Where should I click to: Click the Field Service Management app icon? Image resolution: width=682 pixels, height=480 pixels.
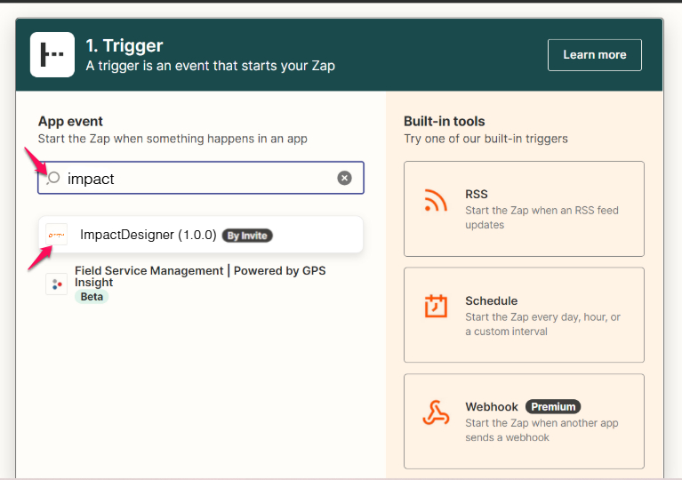point(57,284)
